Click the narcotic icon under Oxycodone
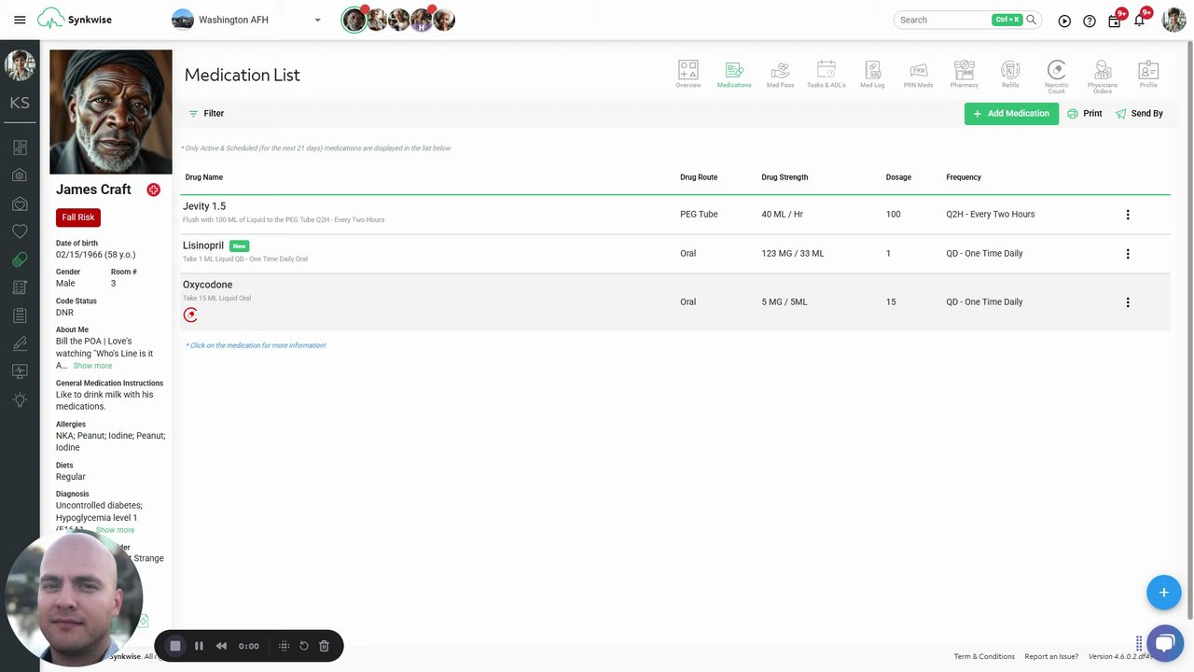 [190, 315]
